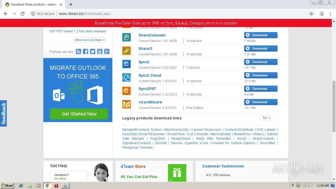The width and height of the screenshot is (336, 189).
Task: Open the Workgroup Calendar legacy link
Action: click(x=137, y=148)
